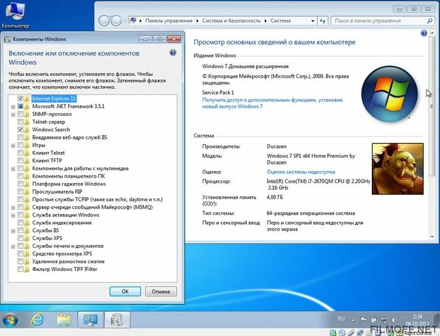
Task: Expand the Службы IIS node
Action: (x=13, y=231)
